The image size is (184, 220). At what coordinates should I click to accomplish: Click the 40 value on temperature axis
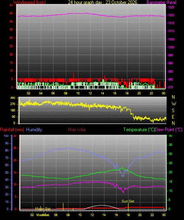[x=171, y=136]
